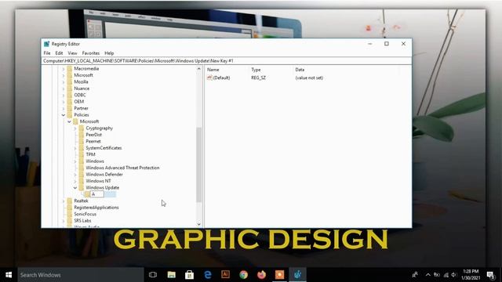
Task: Click the registry path address bar
Action: [x=226, y=61]
